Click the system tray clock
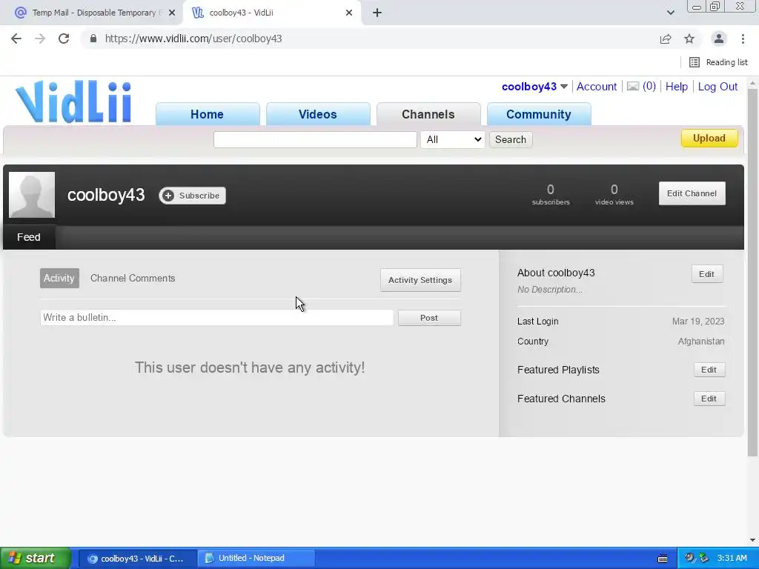The height and width of the screenshot is (569, 759). [732, 558]
